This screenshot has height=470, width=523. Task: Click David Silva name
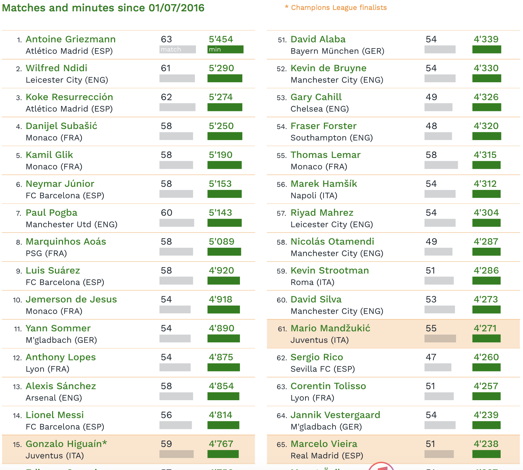(316, 300)
